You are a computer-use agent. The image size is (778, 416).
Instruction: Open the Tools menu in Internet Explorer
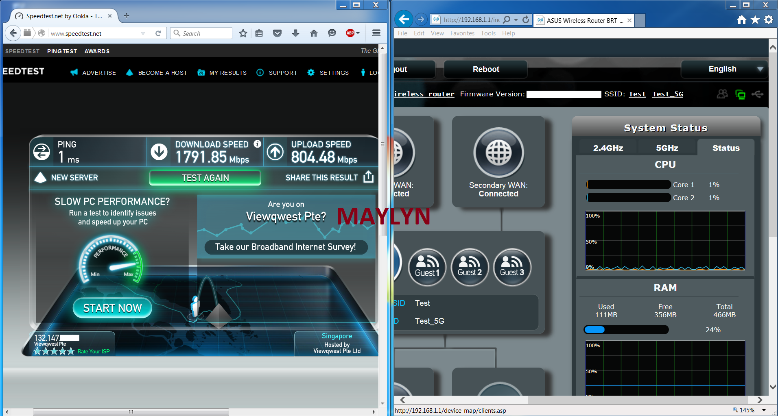tap(488, 33)
